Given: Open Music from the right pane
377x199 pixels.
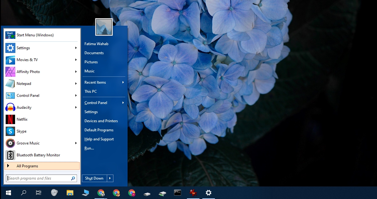Looking at the screenshot, I should point(90,71).
